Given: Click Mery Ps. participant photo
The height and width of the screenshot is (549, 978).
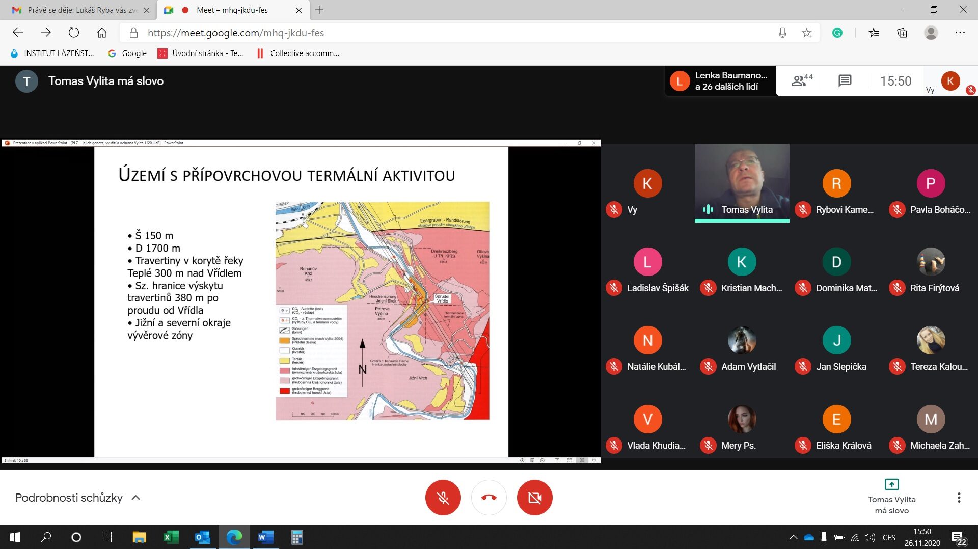Looking at the screenshot, I should pyautogui.click(x=742, y=419).
